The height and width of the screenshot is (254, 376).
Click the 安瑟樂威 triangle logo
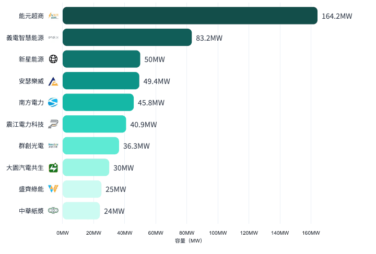click(x=53, y=81)
